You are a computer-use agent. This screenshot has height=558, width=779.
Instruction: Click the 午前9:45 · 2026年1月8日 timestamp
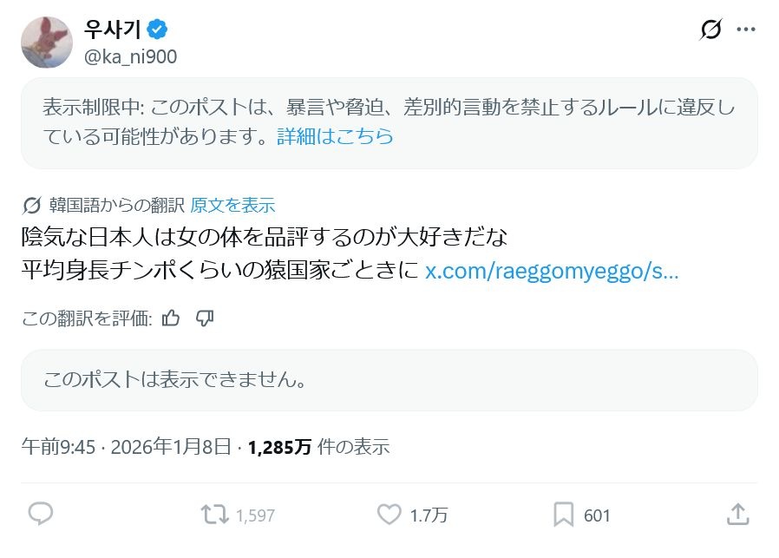(x=126, y=447)
